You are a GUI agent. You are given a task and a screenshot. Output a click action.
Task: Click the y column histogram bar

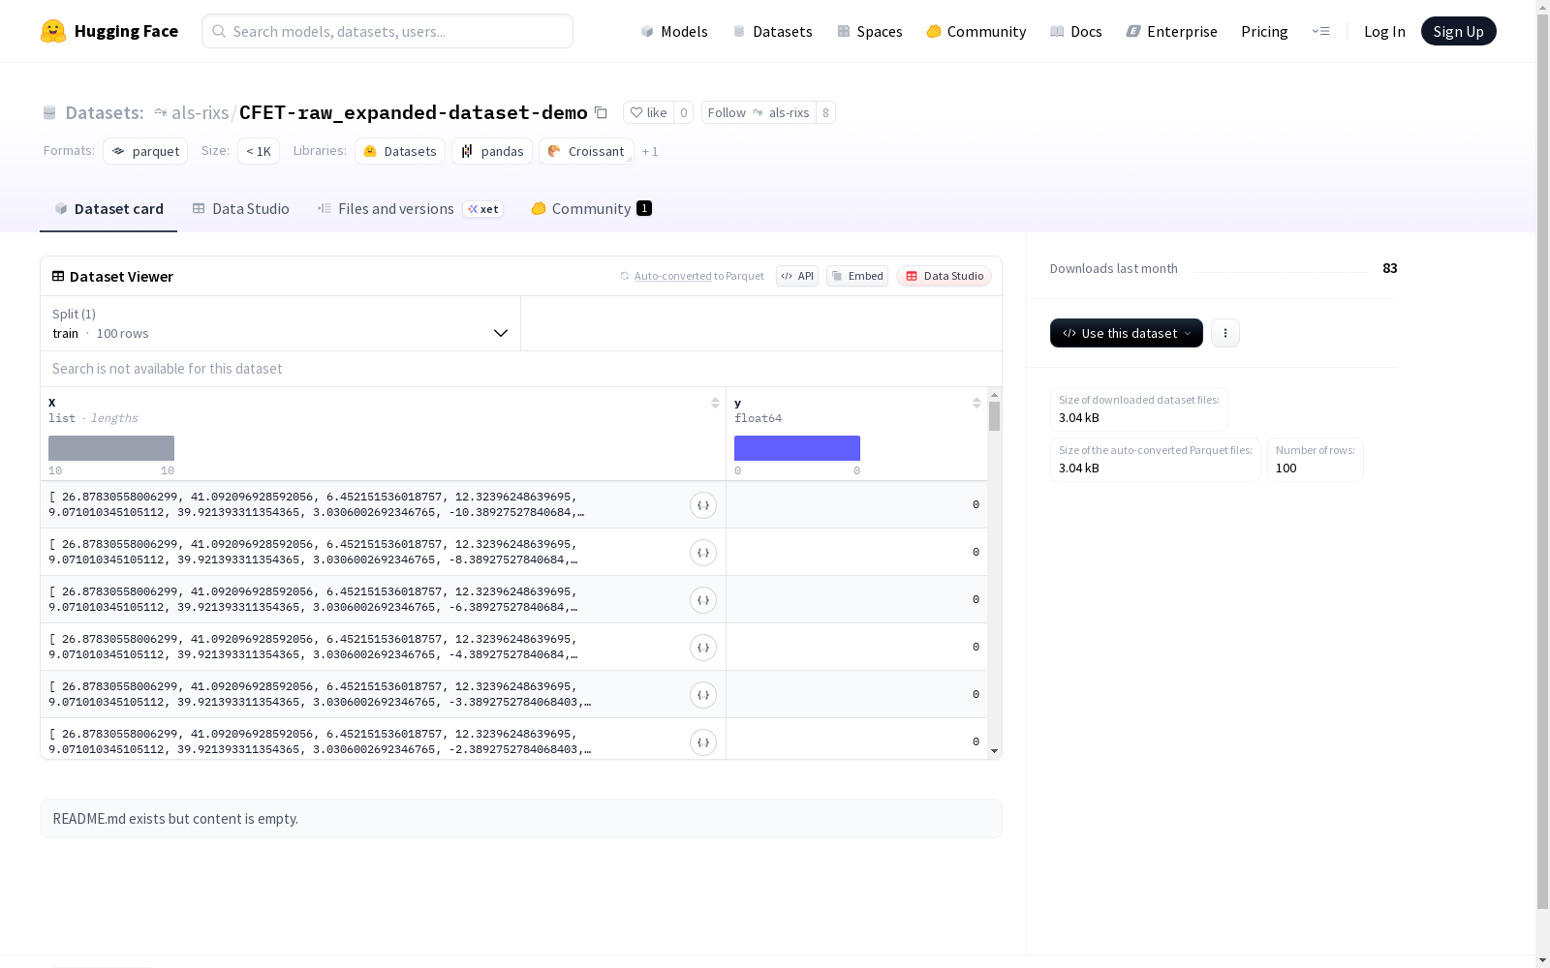[797, 448]
